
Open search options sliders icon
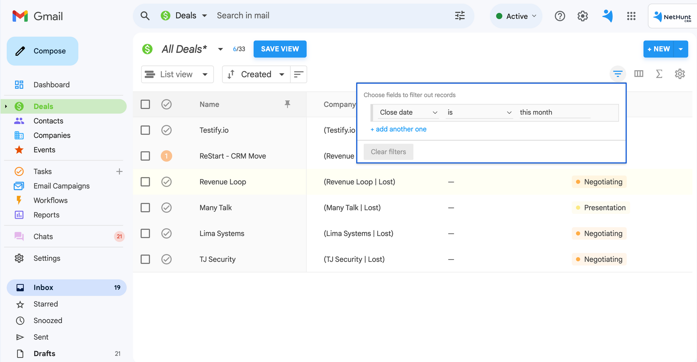(460, 16)
